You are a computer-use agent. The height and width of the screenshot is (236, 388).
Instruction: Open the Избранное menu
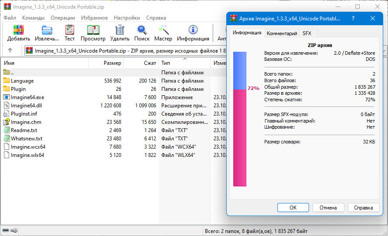[94, 18]
